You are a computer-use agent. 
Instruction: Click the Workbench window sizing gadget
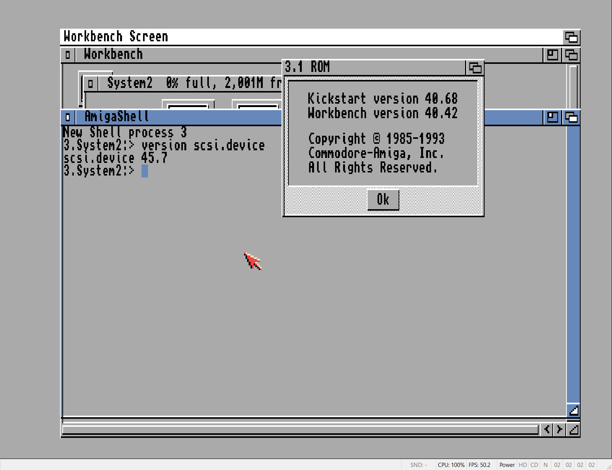tap(573, 430)
